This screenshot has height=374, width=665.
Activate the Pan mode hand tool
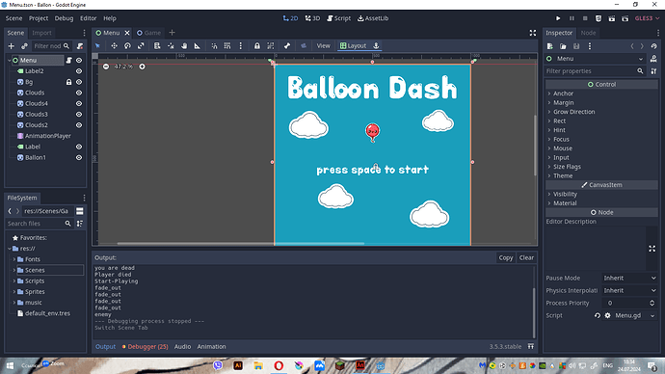tap(184, 46)
